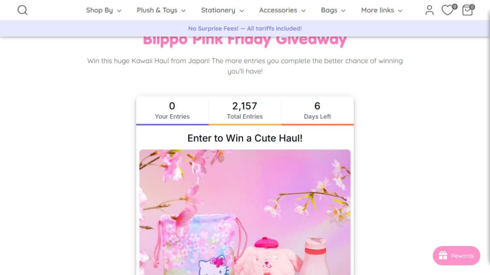The image size is (490, 275).
Task: Select the Your Entries tab
Action: pos(172,111)
